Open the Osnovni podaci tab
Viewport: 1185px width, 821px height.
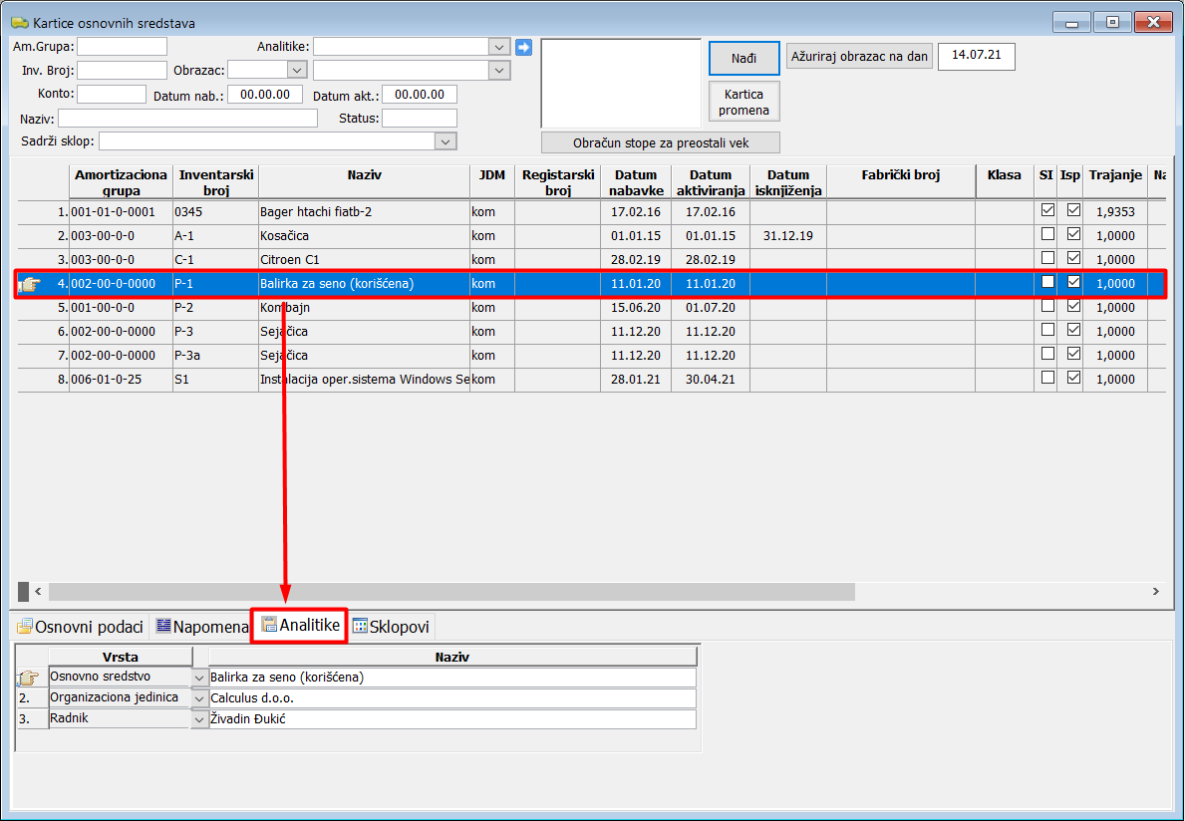coord(81,627)
